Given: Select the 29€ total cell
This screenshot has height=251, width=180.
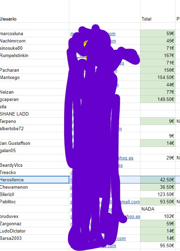Looking at the screenshot, I should [158, 158].
